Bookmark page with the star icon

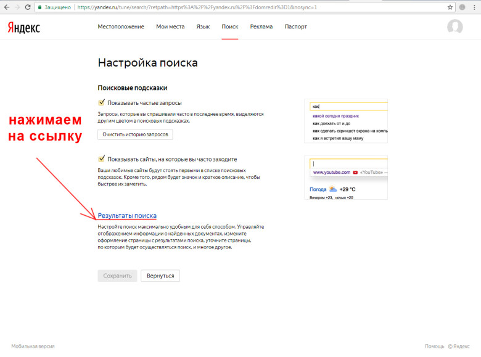pyautogui.click(x=451, y=7)
